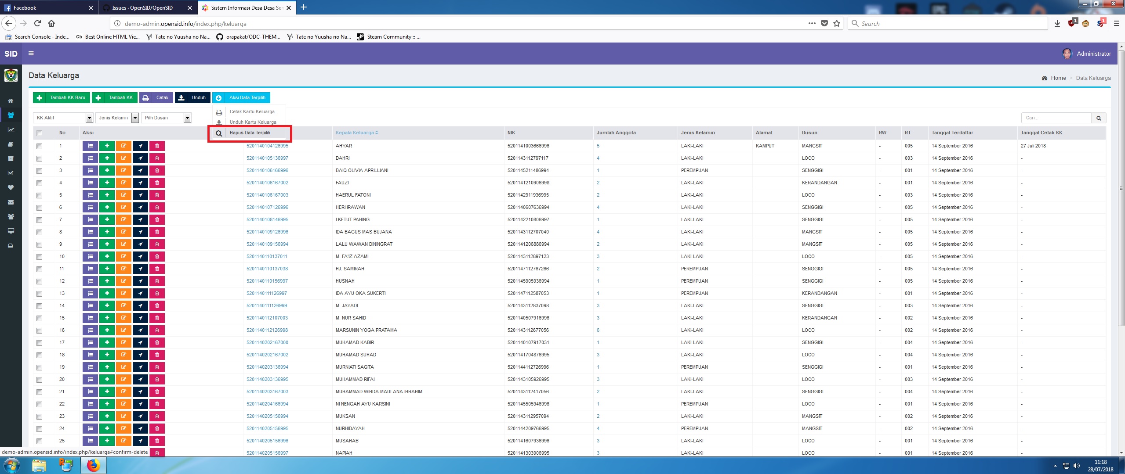The width and height of the screenshot is (1125, 474).
Task: Select Hapus Data Terpilih from the menu
Action: 250,132
